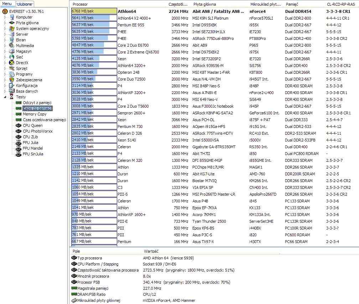This screenshot has width=359, height=304.
Task: Click the CPU Queen chip icon
Action: click(19, 125)
